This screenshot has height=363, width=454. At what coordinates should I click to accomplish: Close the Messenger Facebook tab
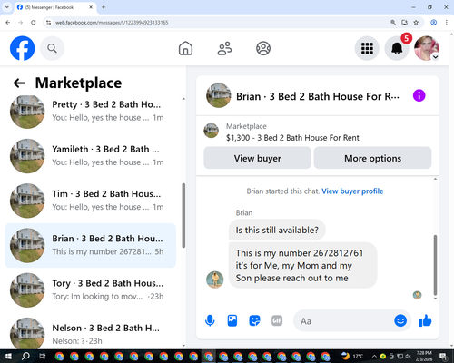91,7
